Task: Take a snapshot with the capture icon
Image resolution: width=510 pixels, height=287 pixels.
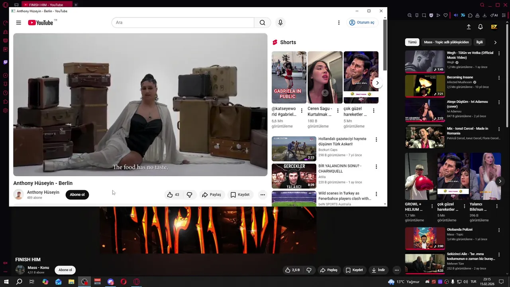Action: tap(424, 15)
